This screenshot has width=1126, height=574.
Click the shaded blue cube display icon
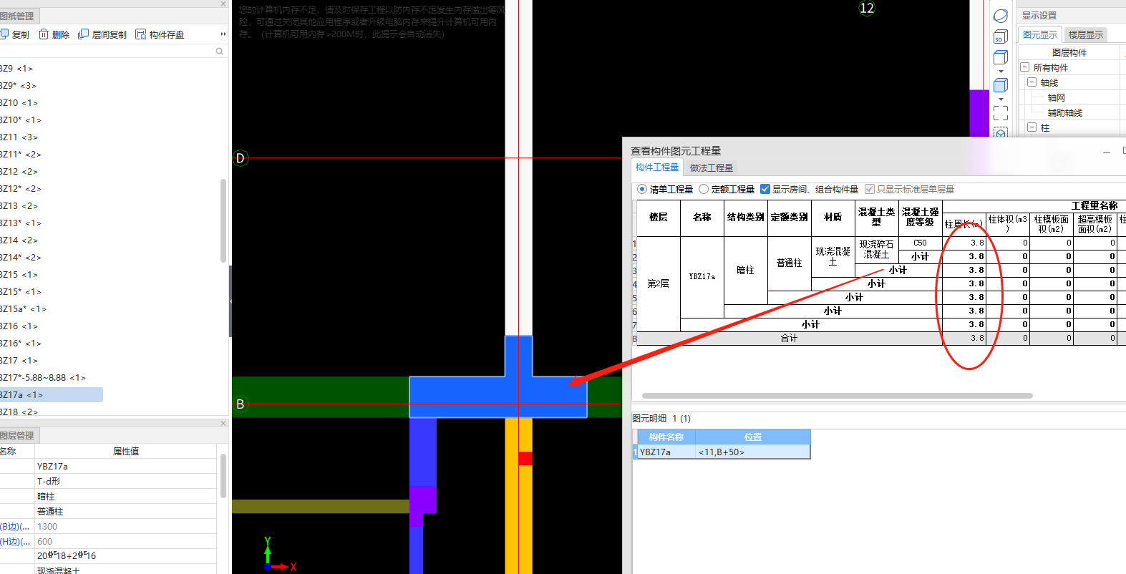click(x=1001, y=85)
